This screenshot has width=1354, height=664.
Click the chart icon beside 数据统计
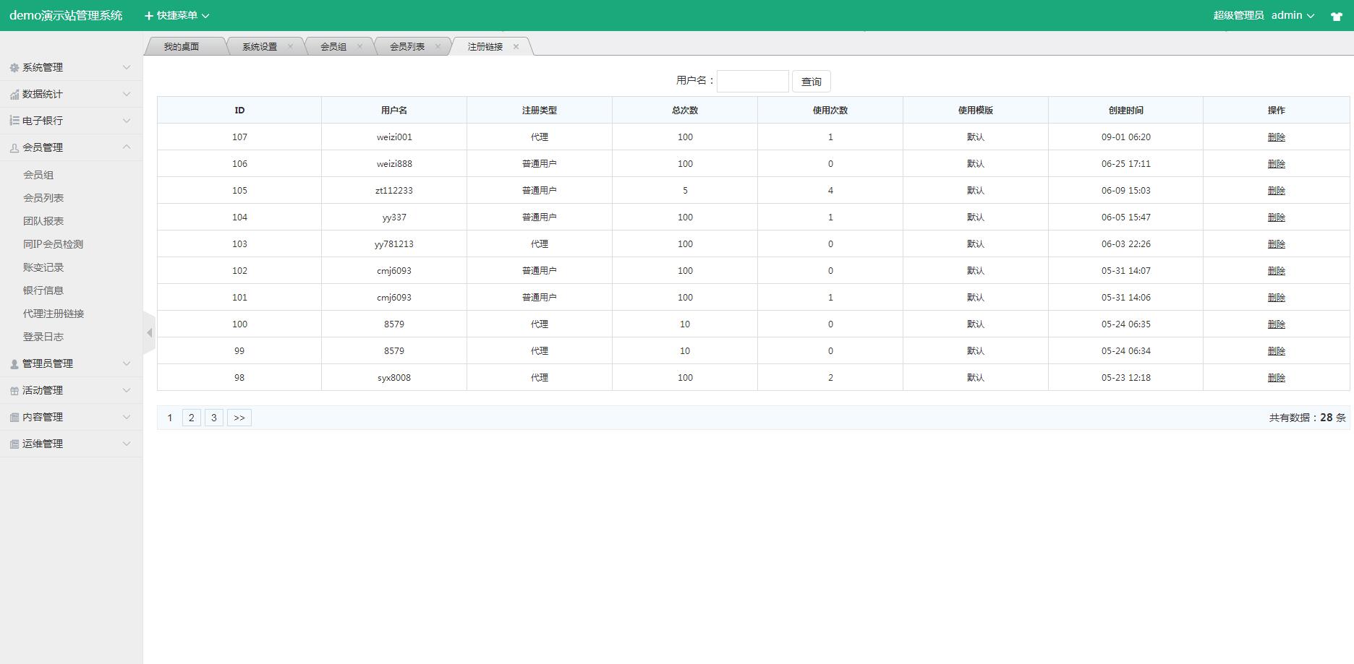tap(14, 95)
